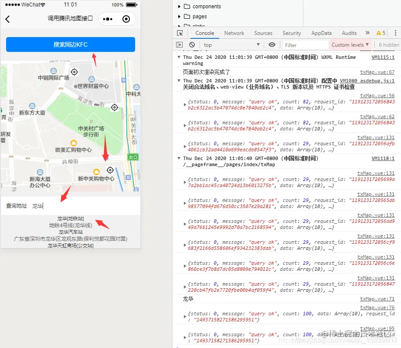Expand object with request_id ending 7a2bb1ac45ca40724d13b6013275b
401x348 pixels.
click(x=185, y=182)
